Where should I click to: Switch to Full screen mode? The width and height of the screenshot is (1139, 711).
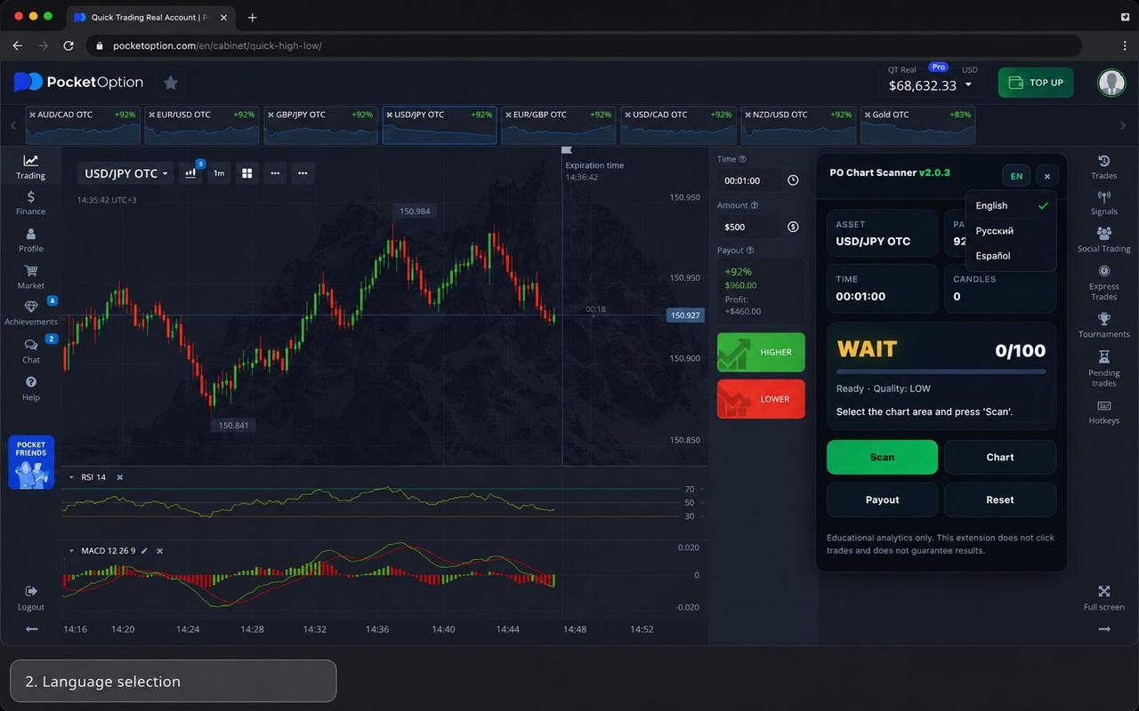[x=1103, y=598]
